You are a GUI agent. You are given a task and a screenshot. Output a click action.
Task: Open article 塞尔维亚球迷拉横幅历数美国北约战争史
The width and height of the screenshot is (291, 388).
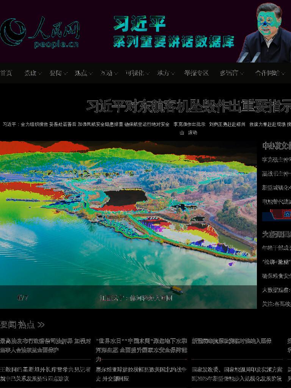(141, 374)
